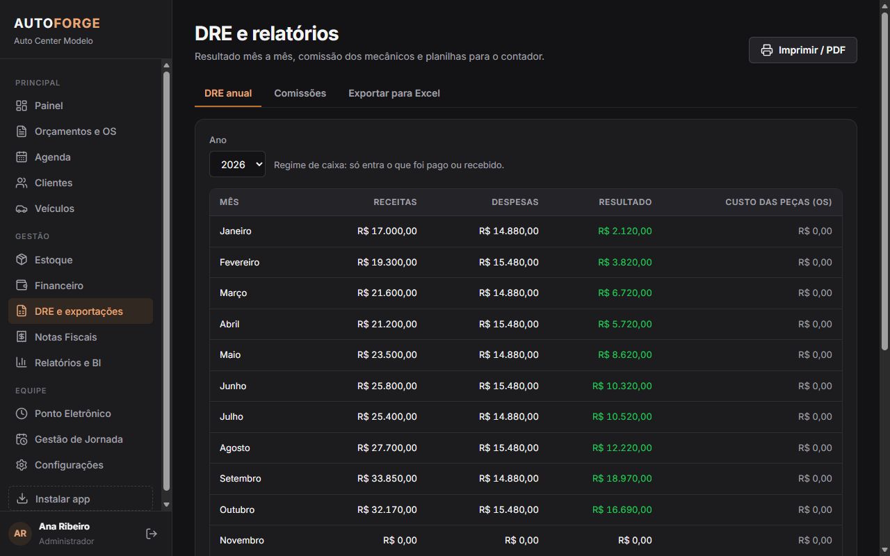The width and height of the screenshot is (890, 556).
Task: Click the Instalar app download icon
Action: pos(22,499)
